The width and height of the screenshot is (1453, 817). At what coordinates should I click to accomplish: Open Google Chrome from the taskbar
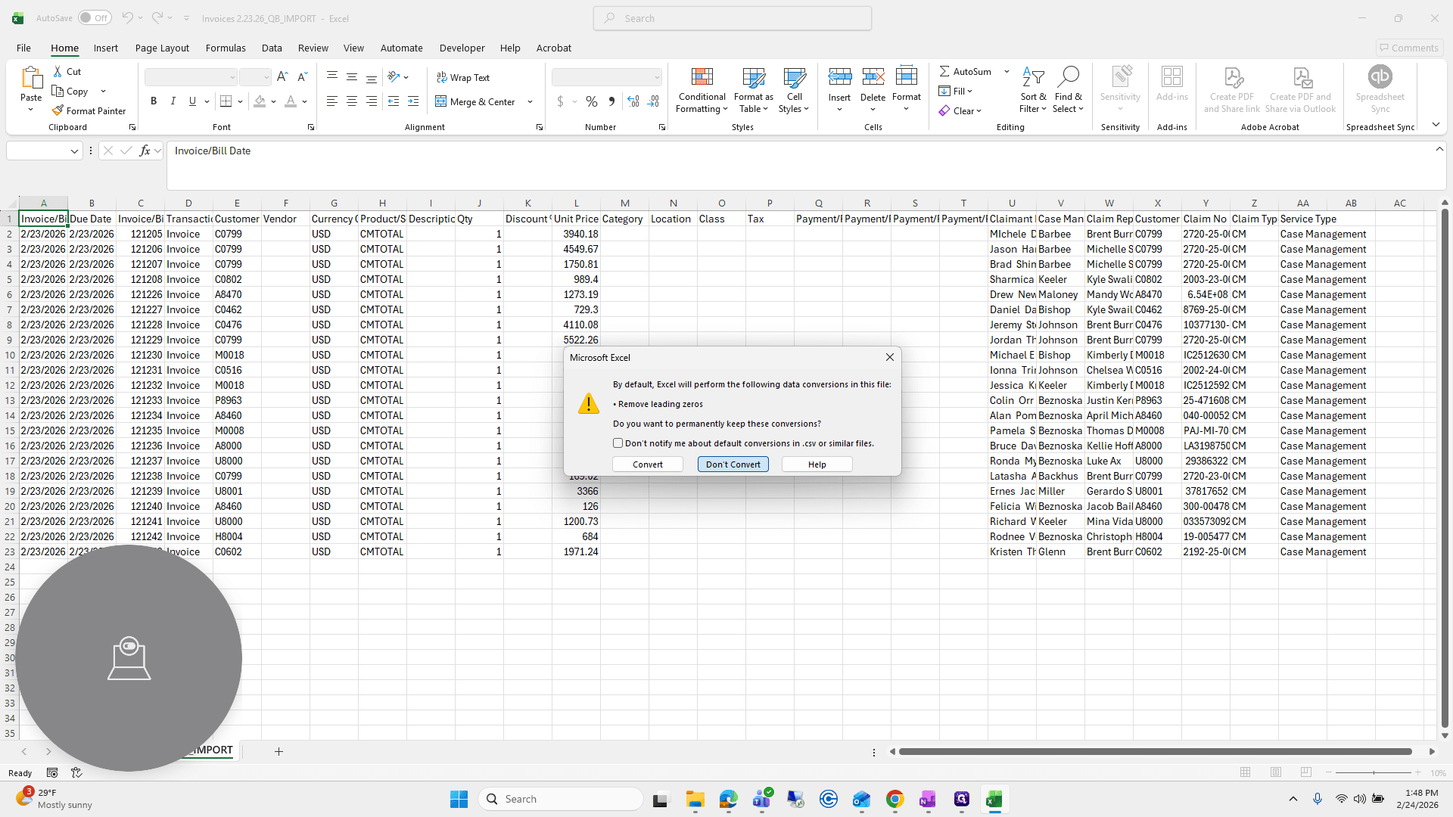pyautogui.click(x=895, y=799)
